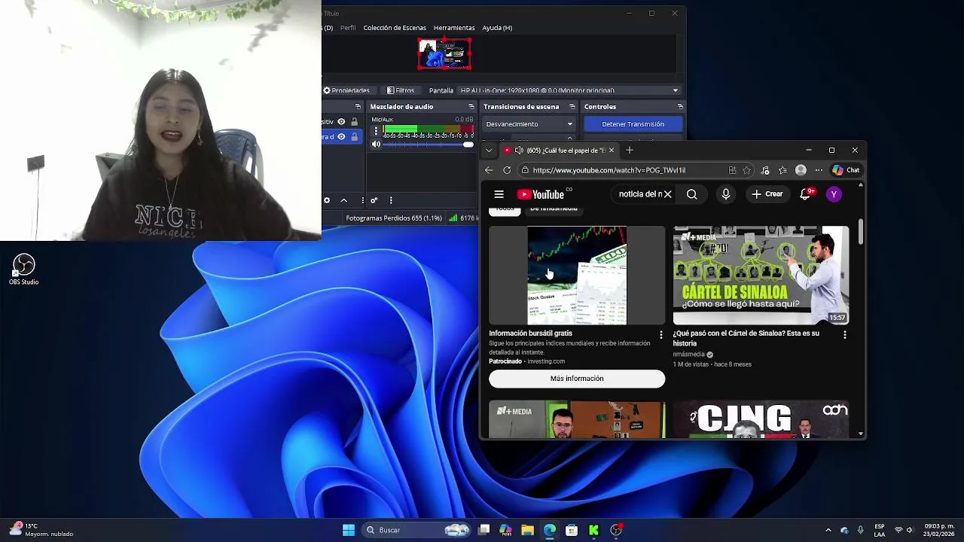Click the YouTube page vertical scrollbar
Image resolution: width=964 pixels, height=542 pixels.
click(860, 233)
